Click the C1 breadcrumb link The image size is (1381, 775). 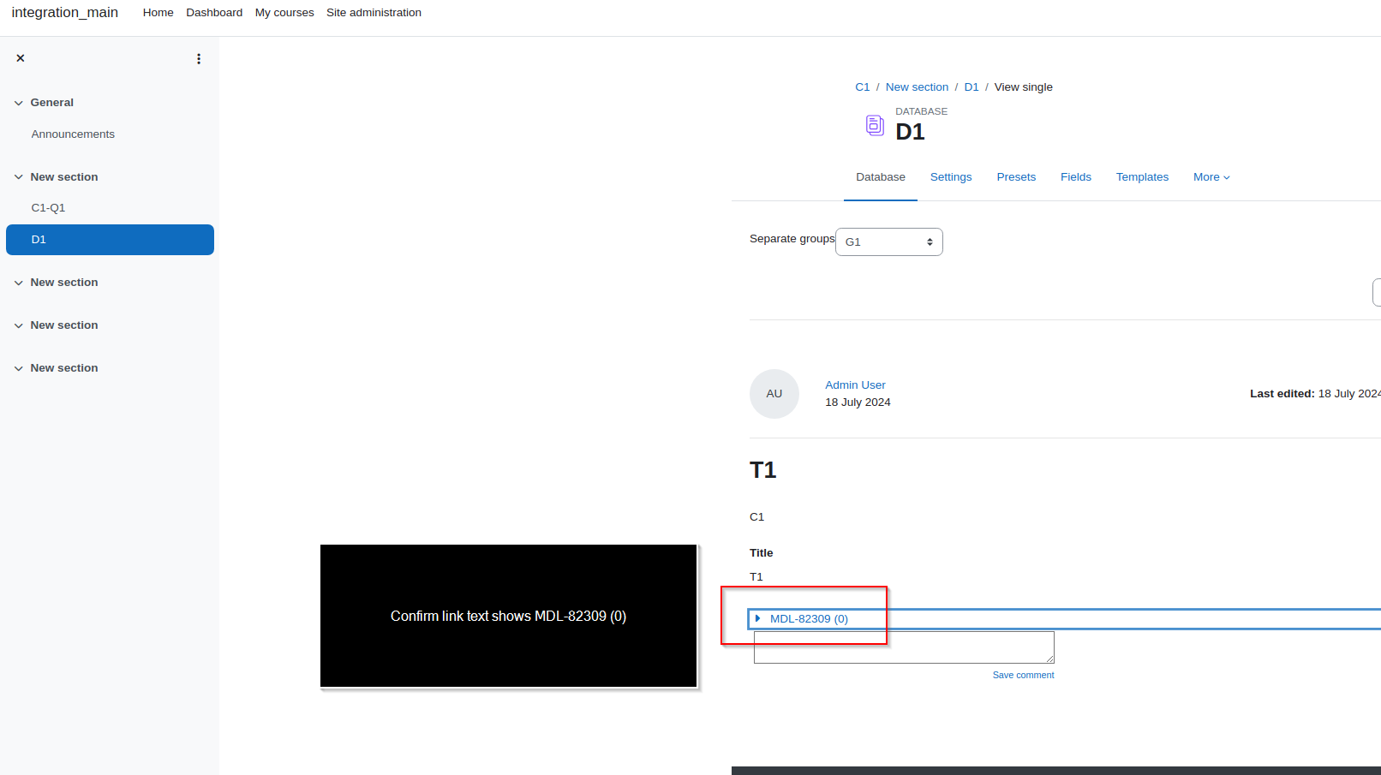pos(863,87)
